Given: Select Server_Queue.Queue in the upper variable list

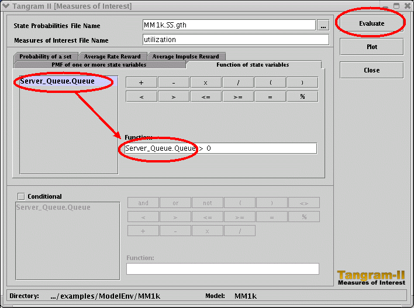Looking at the screenshot, I should (x=68, y=81).
